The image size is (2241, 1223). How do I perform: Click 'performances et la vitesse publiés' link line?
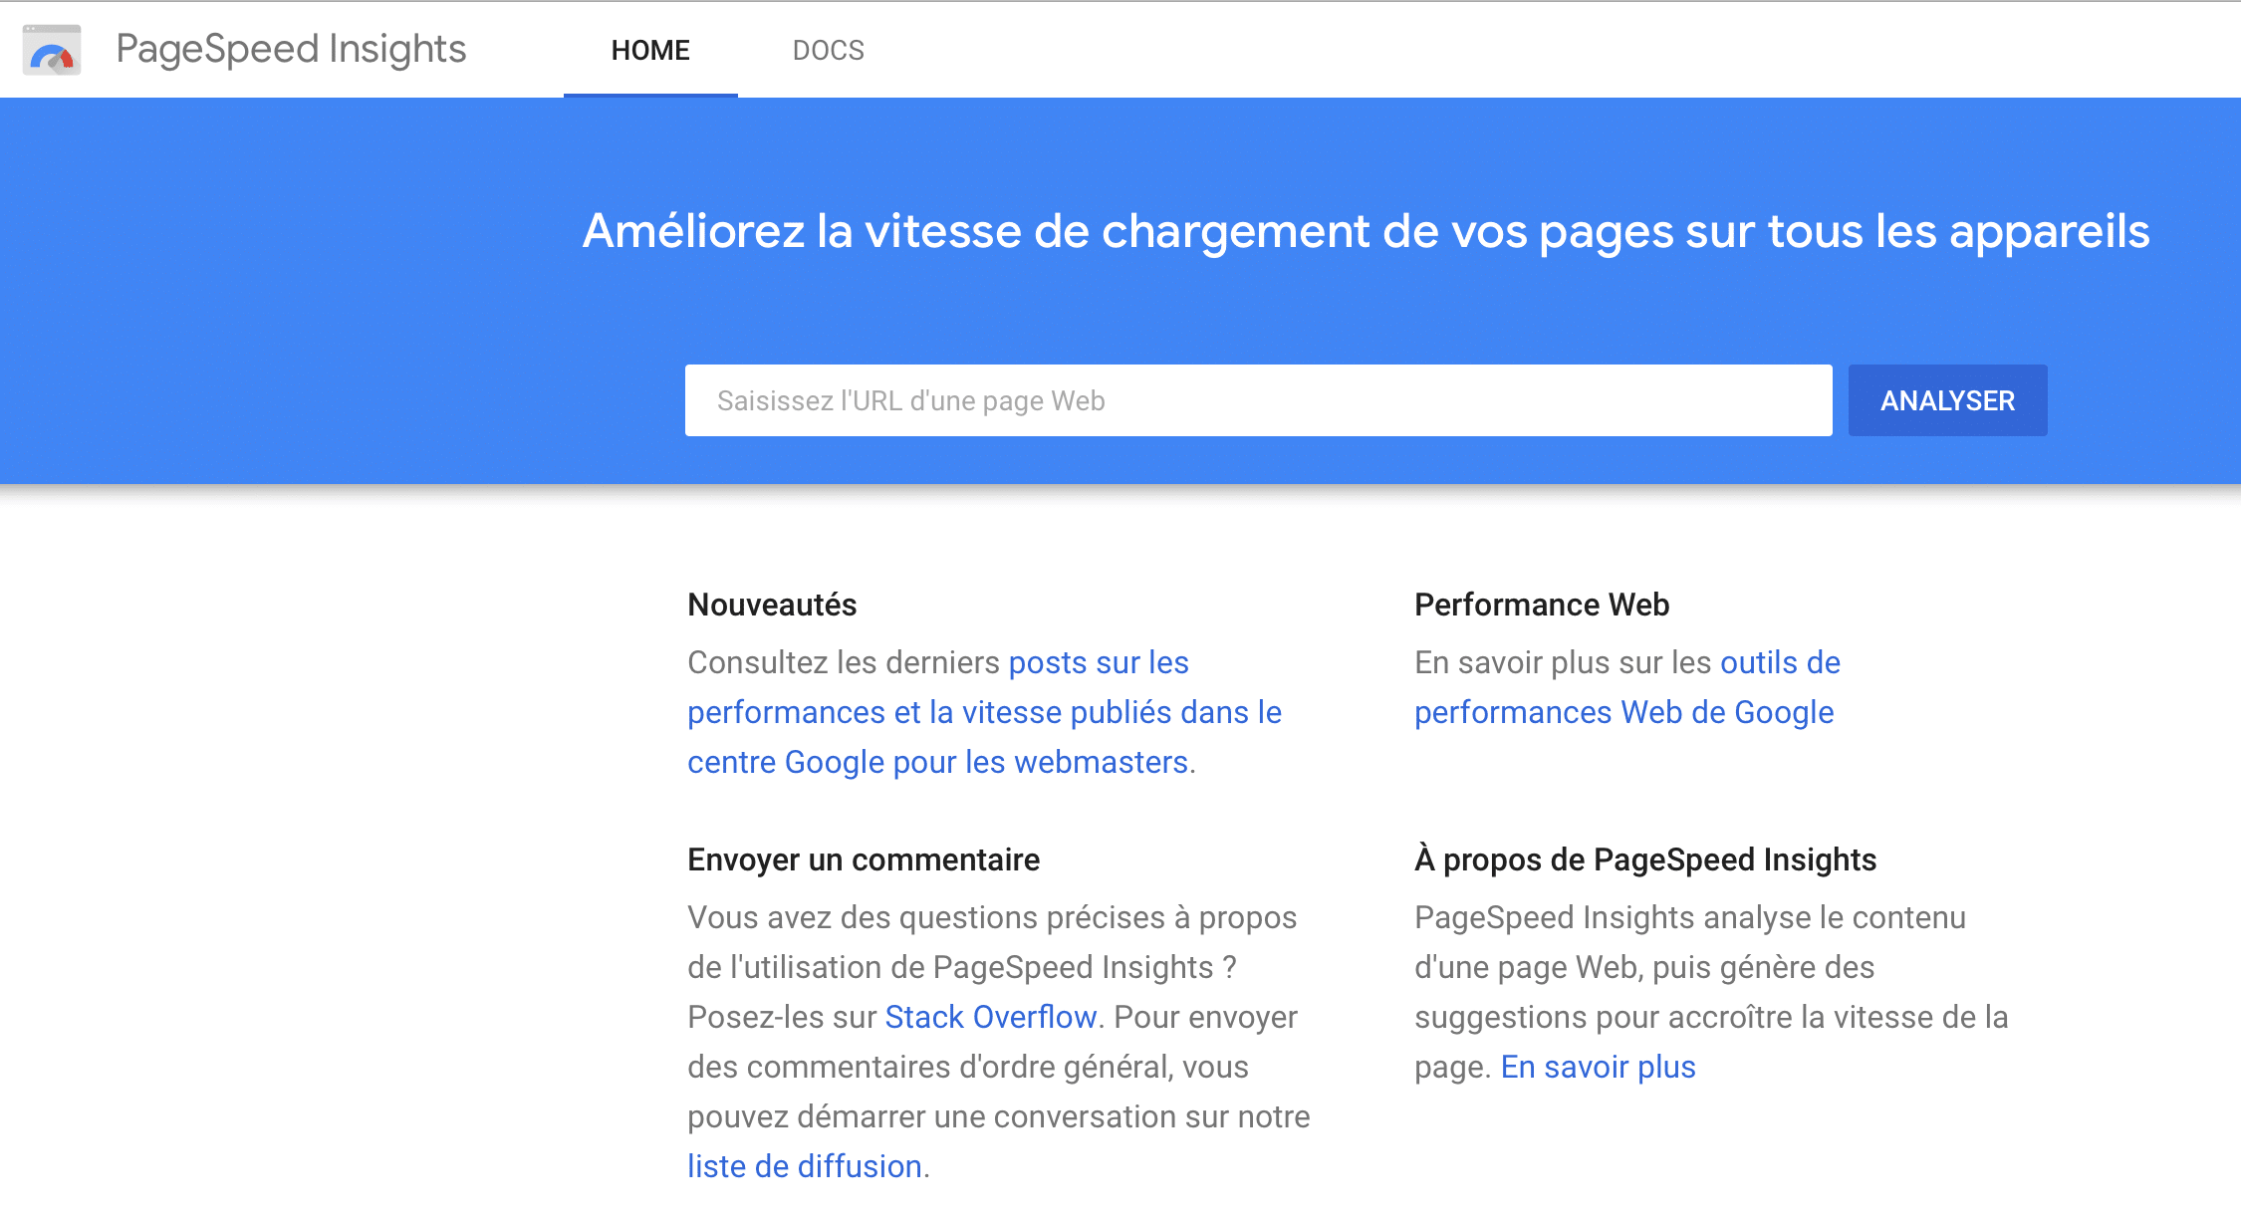coord(983,712)
